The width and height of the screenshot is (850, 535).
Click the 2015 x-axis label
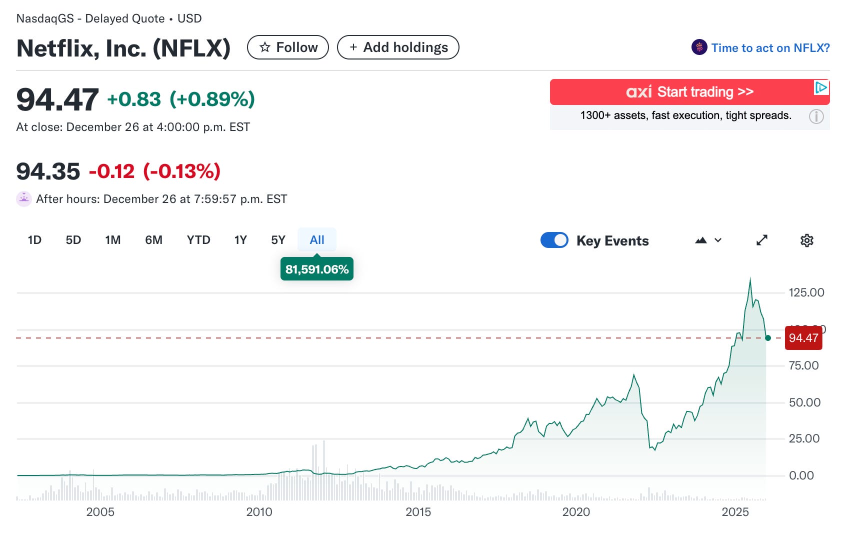pos(418,512)
